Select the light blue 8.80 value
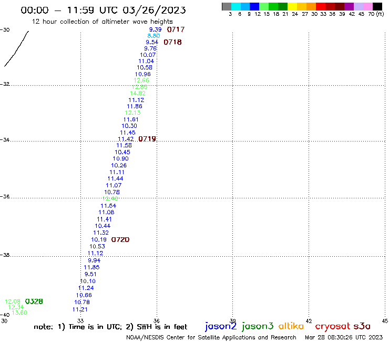This screenshot has height=342, width=389. [x=153, y=36]
